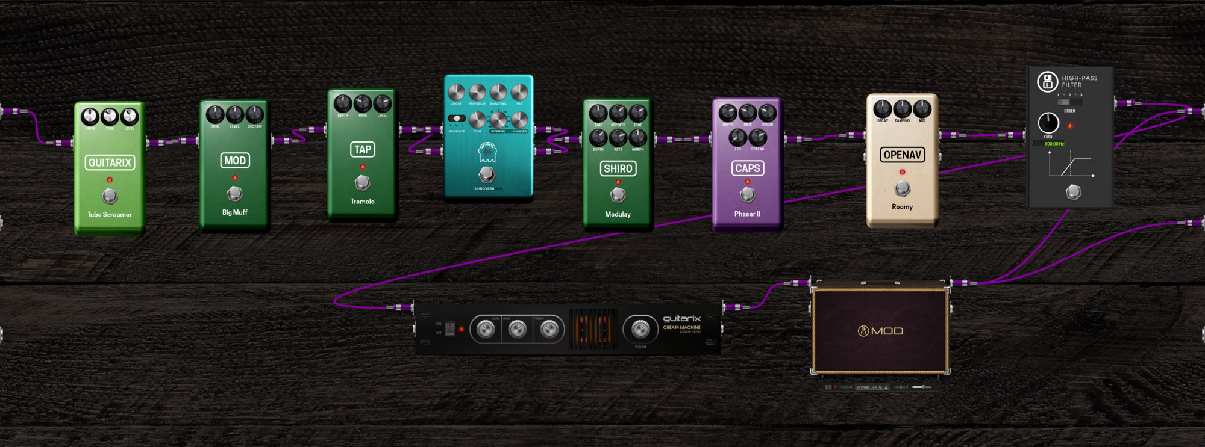1205x447 pixels.
Task: Click the Phaser II LFO knob
Action: click(737, 138)
